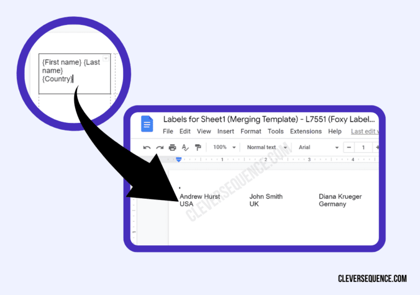Click the Undo arrow icon
This screenshot has width=420, height=295.
[x=147, y=147]
